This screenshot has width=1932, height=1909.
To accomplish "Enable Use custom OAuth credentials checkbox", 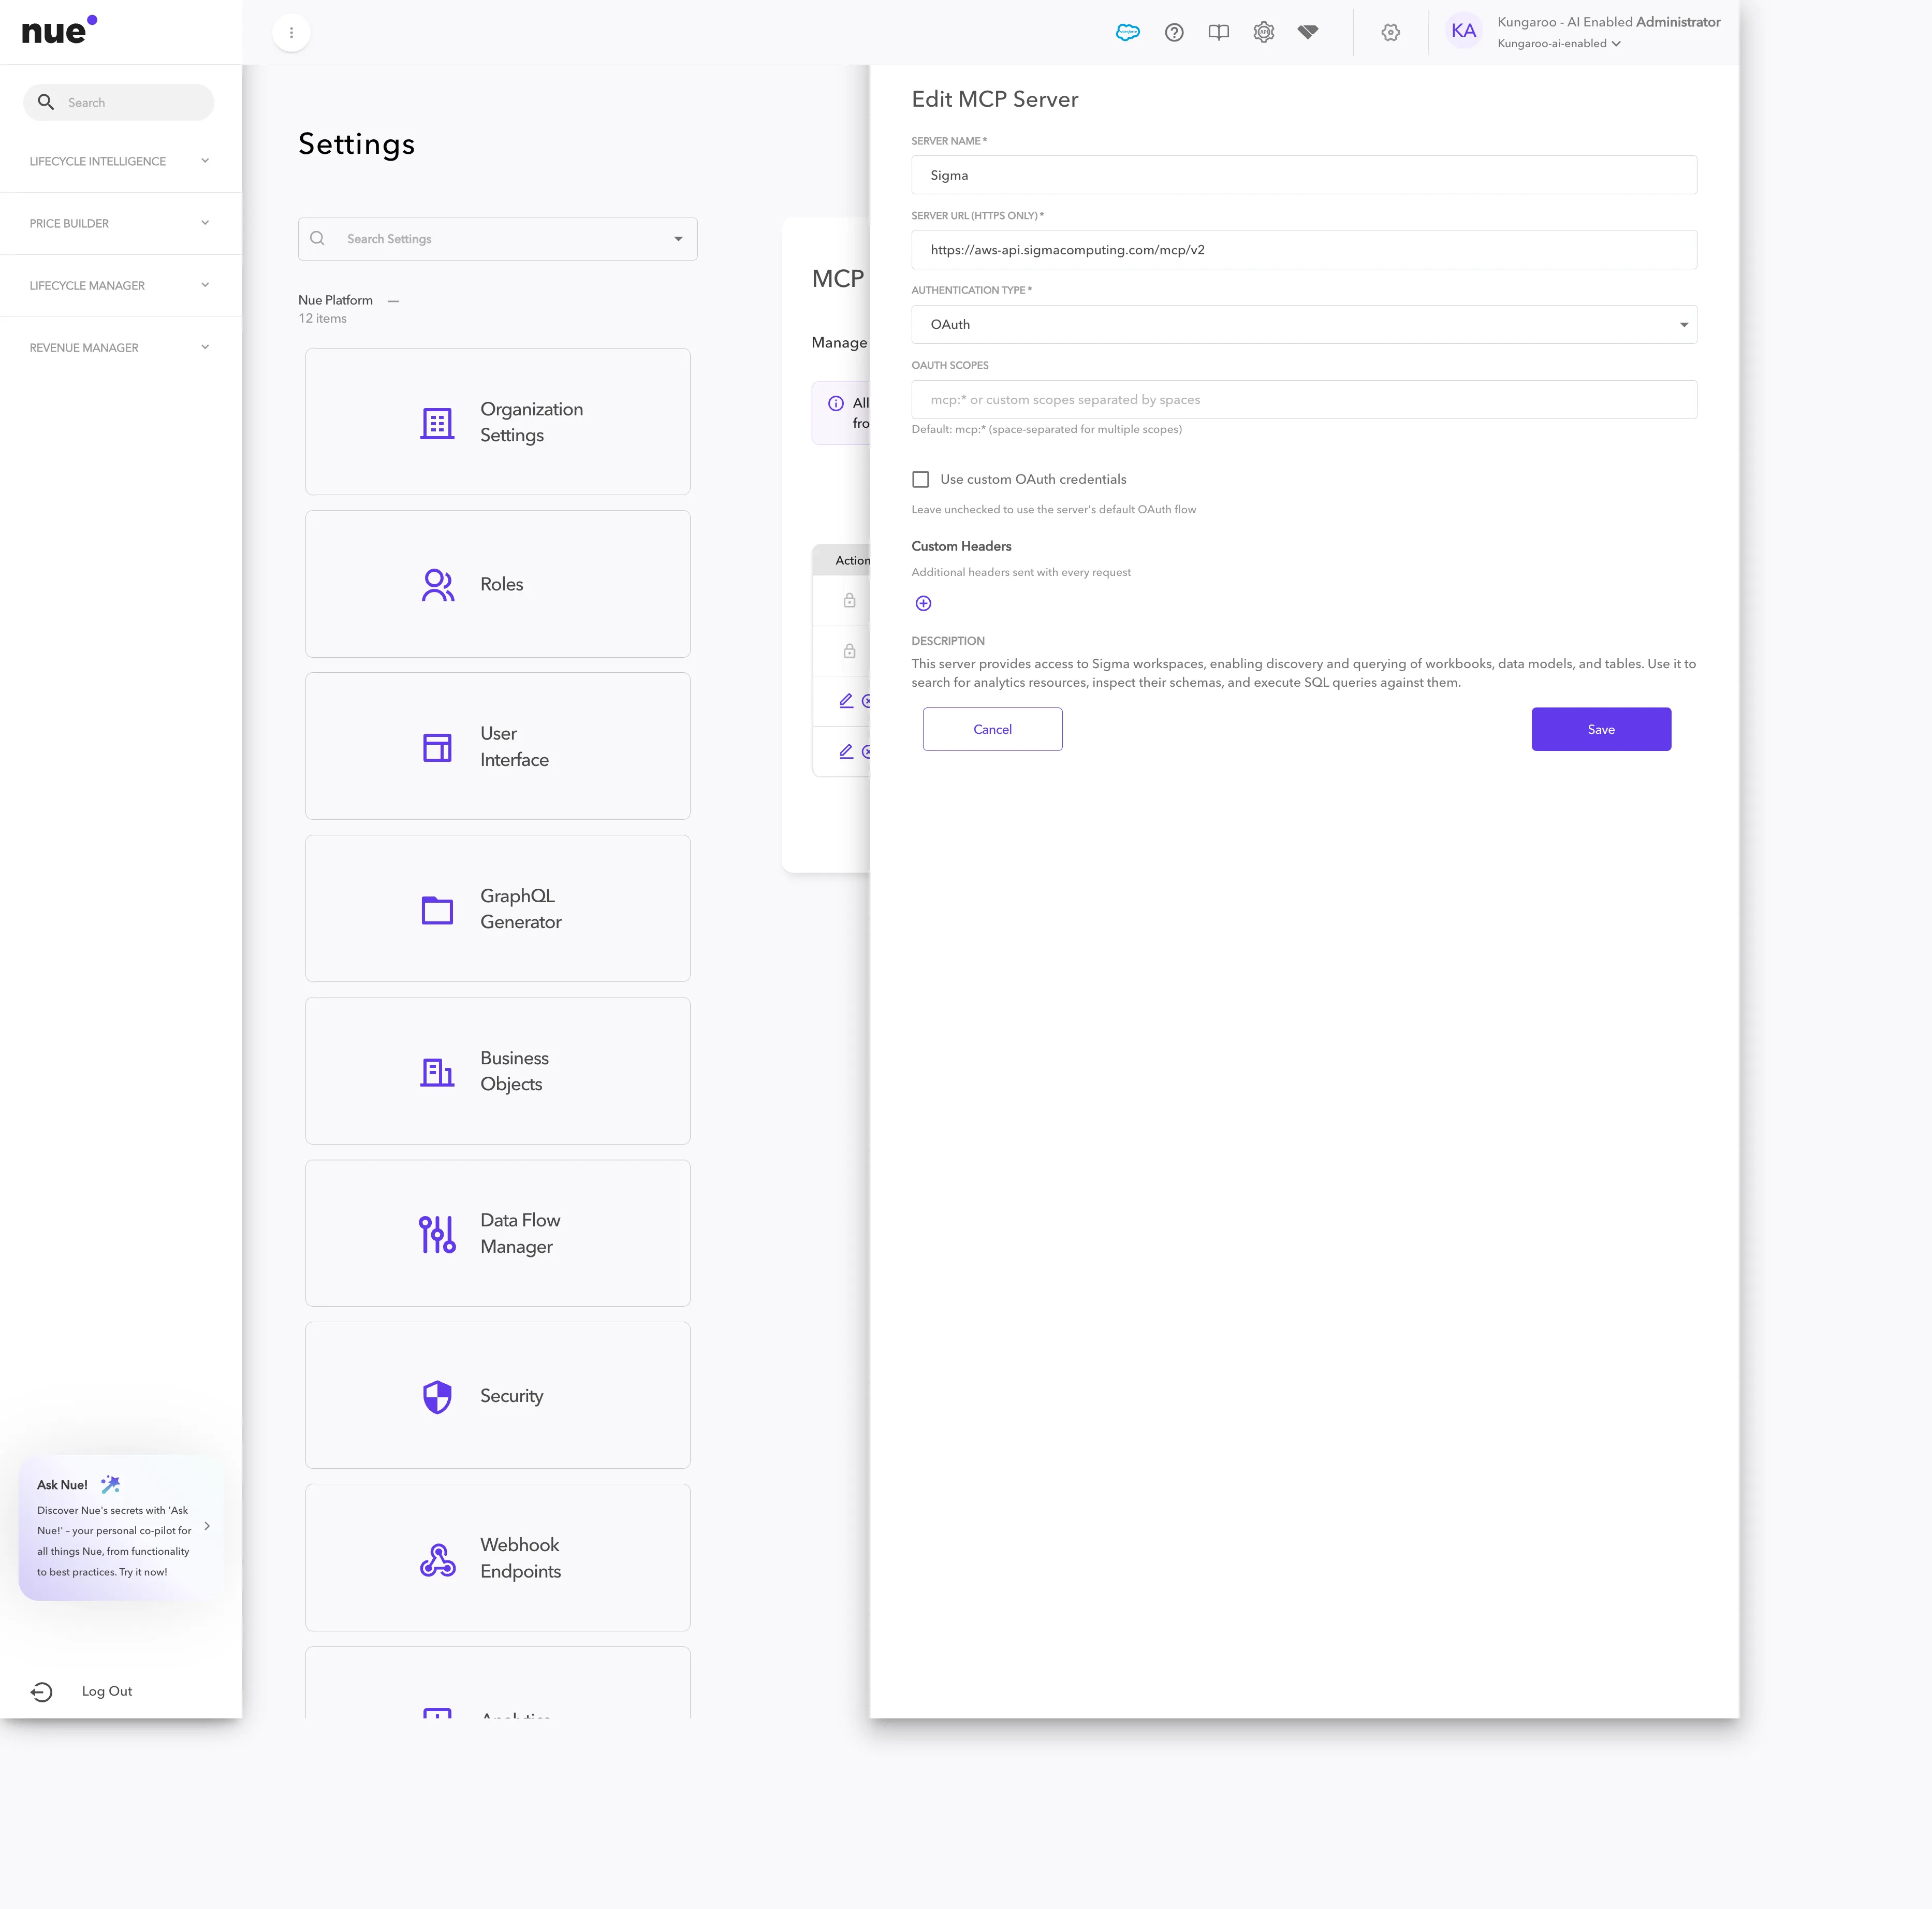I will [x=920, y=479].
